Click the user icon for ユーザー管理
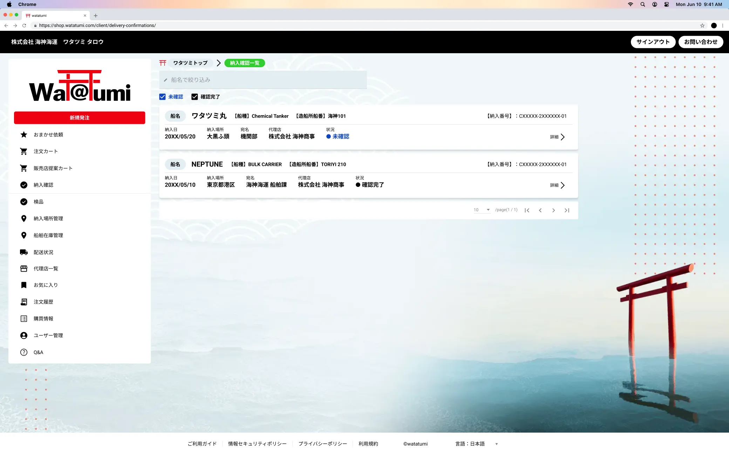 pyautogui.click(x=24, y=336)
